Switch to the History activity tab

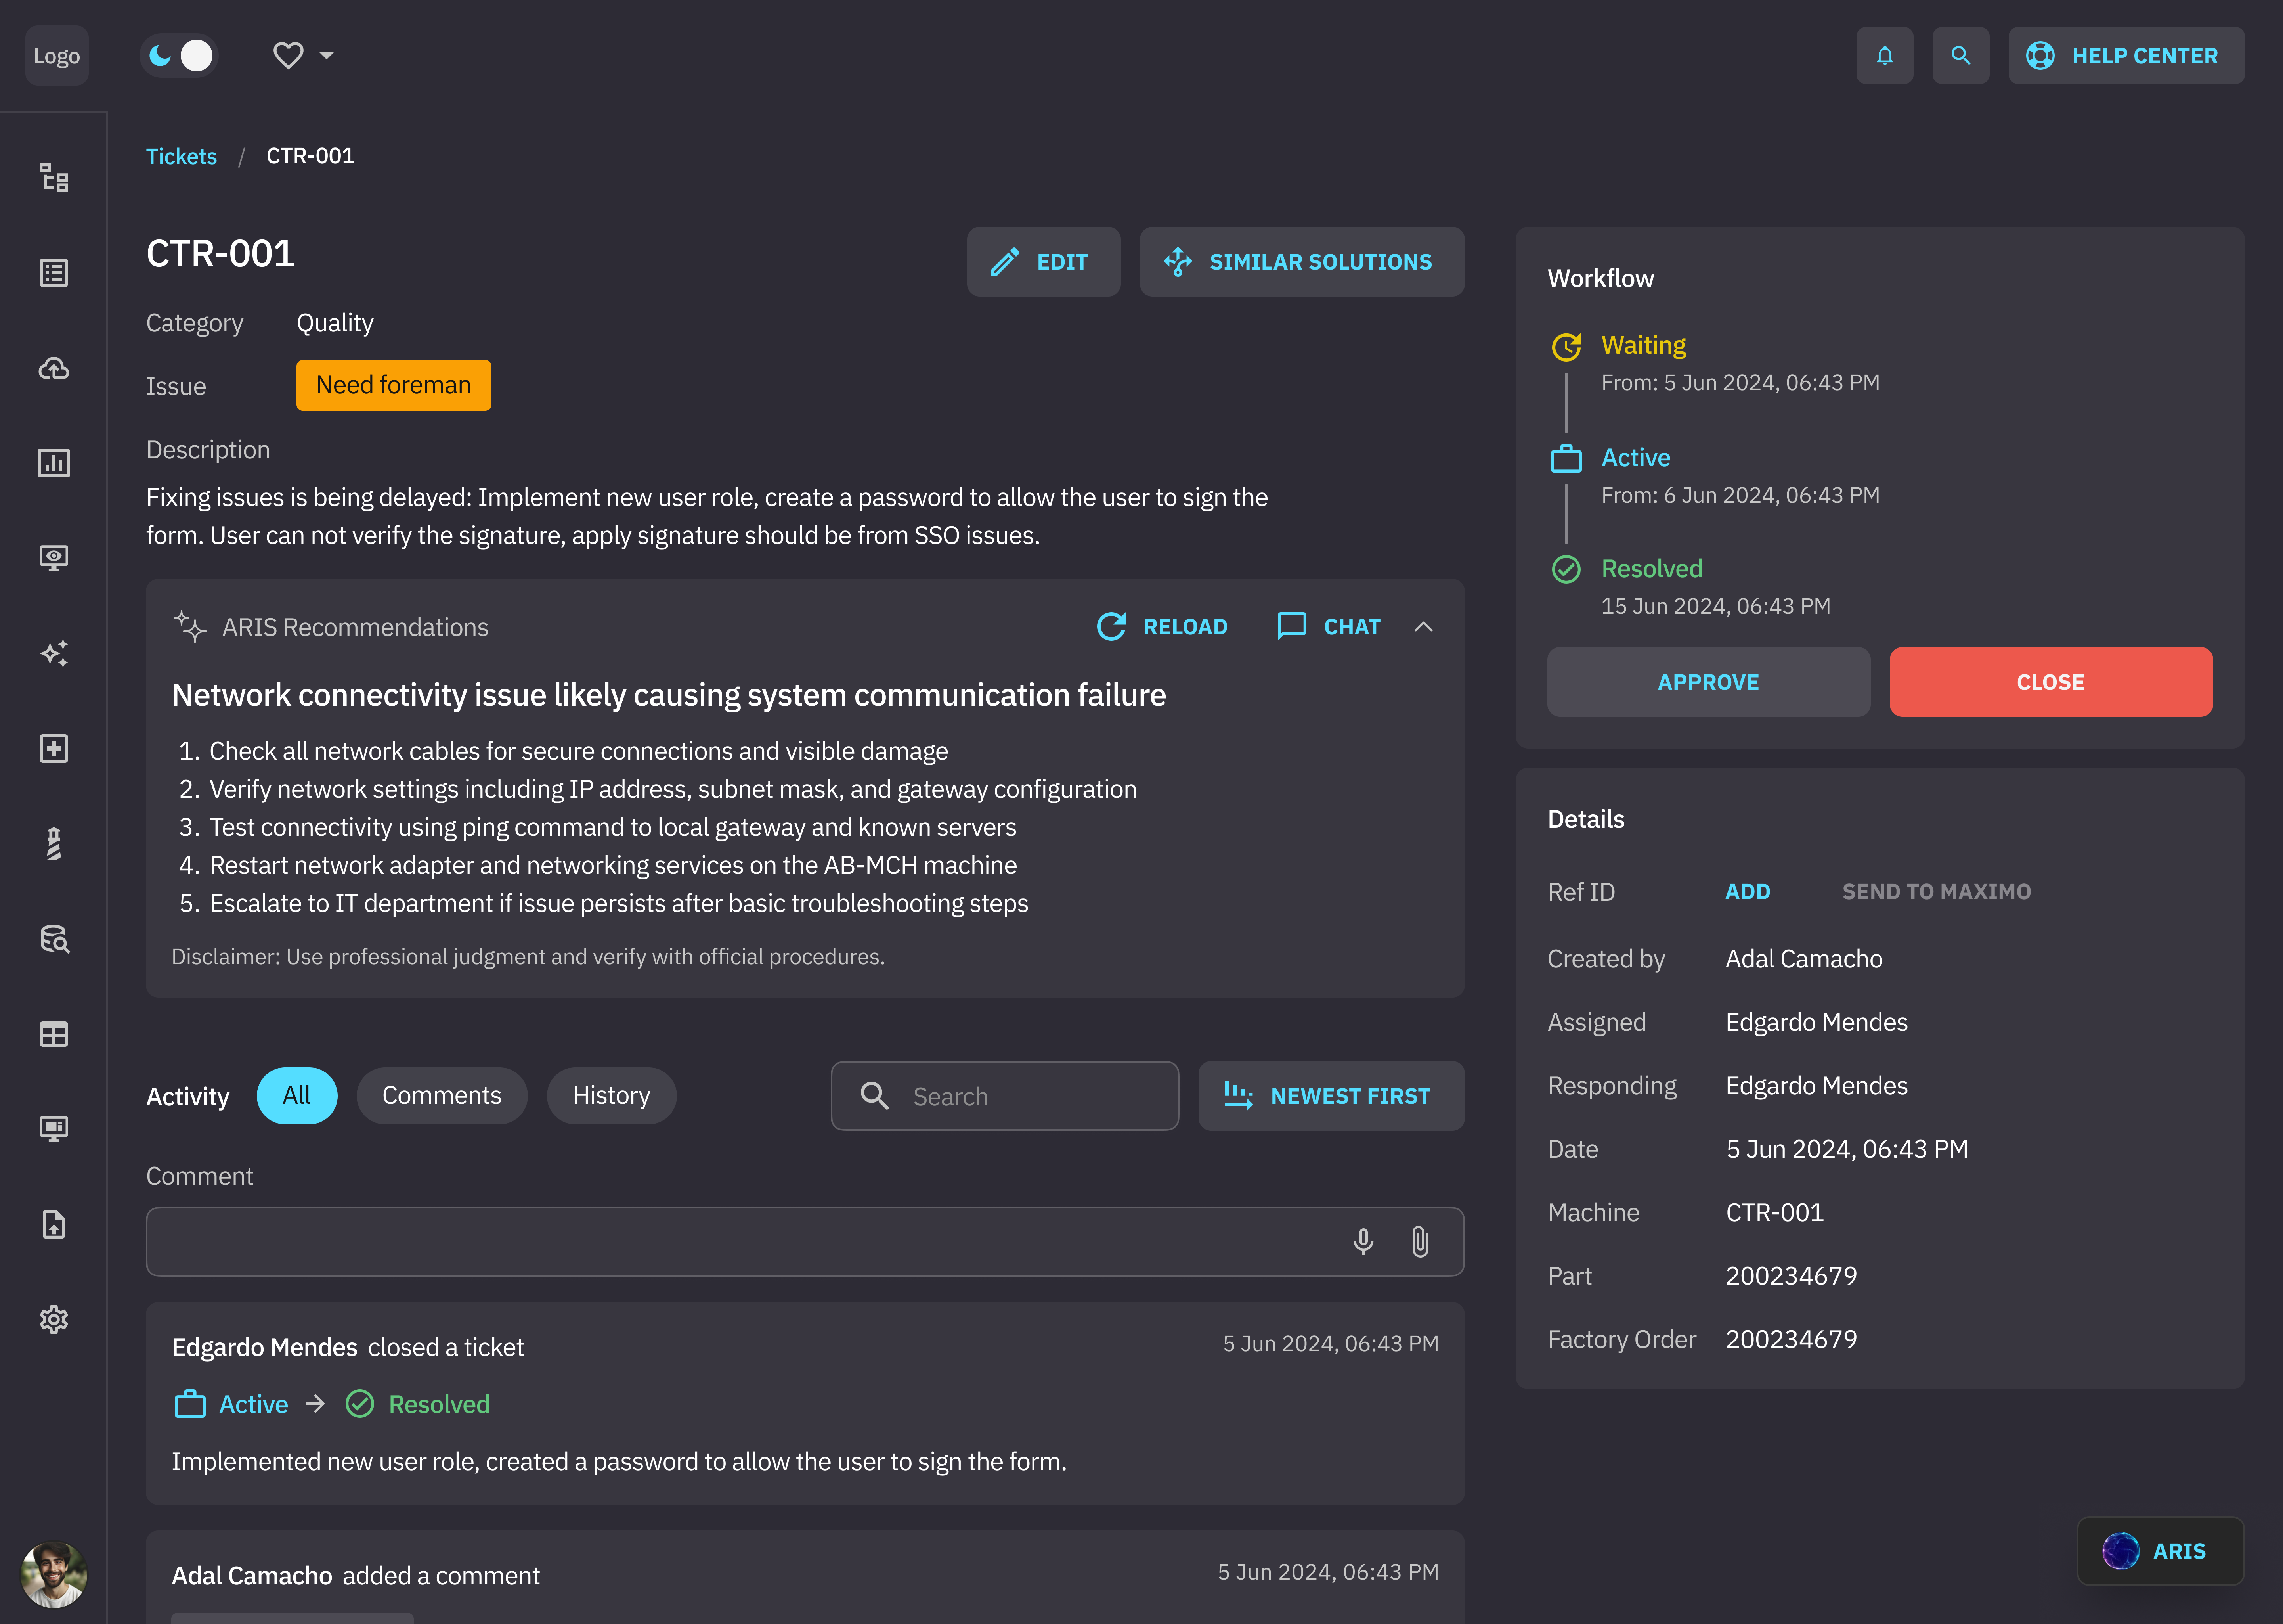(x=611, y=1095)
